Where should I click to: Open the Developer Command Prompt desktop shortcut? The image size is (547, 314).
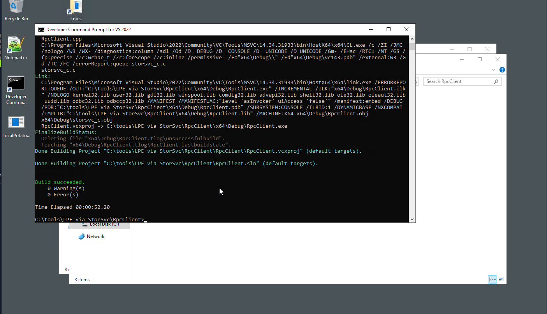[16, 90]
